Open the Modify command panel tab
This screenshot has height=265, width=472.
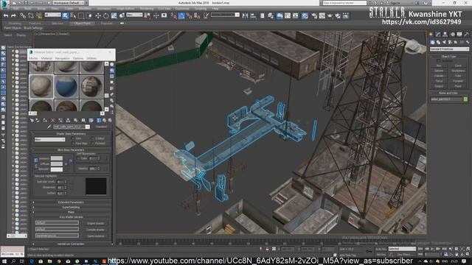click(x=438, y=35)
